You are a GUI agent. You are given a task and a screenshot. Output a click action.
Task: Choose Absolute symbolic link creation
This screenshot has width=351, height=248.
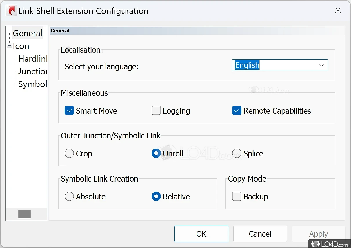[x=69, y=197]
